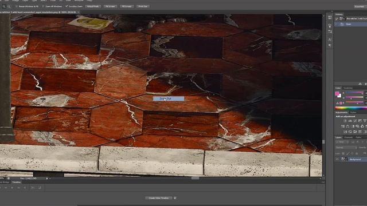Select the Open history state
Screen dimensions: 367x206
[x=351, y=24]
